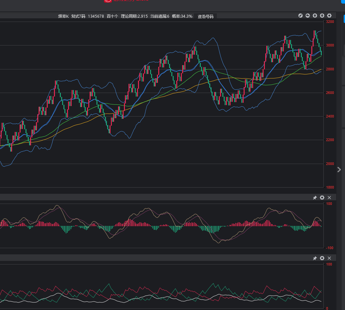Pin the bottom indicator panel
The height and width of the screenshot is (310, 345).
click(x=315, y=258)
